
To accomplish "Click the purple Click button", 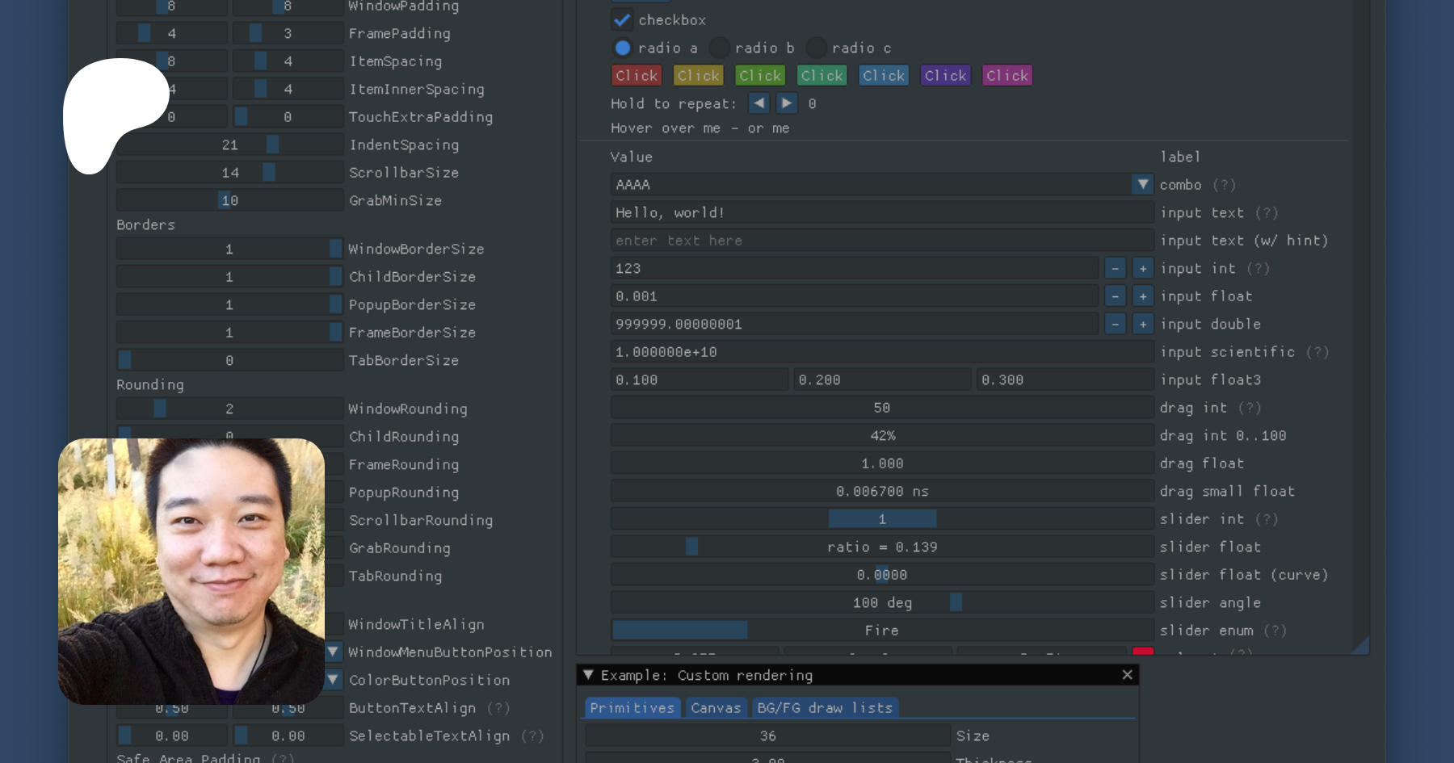I will click(x=945, y=76).
